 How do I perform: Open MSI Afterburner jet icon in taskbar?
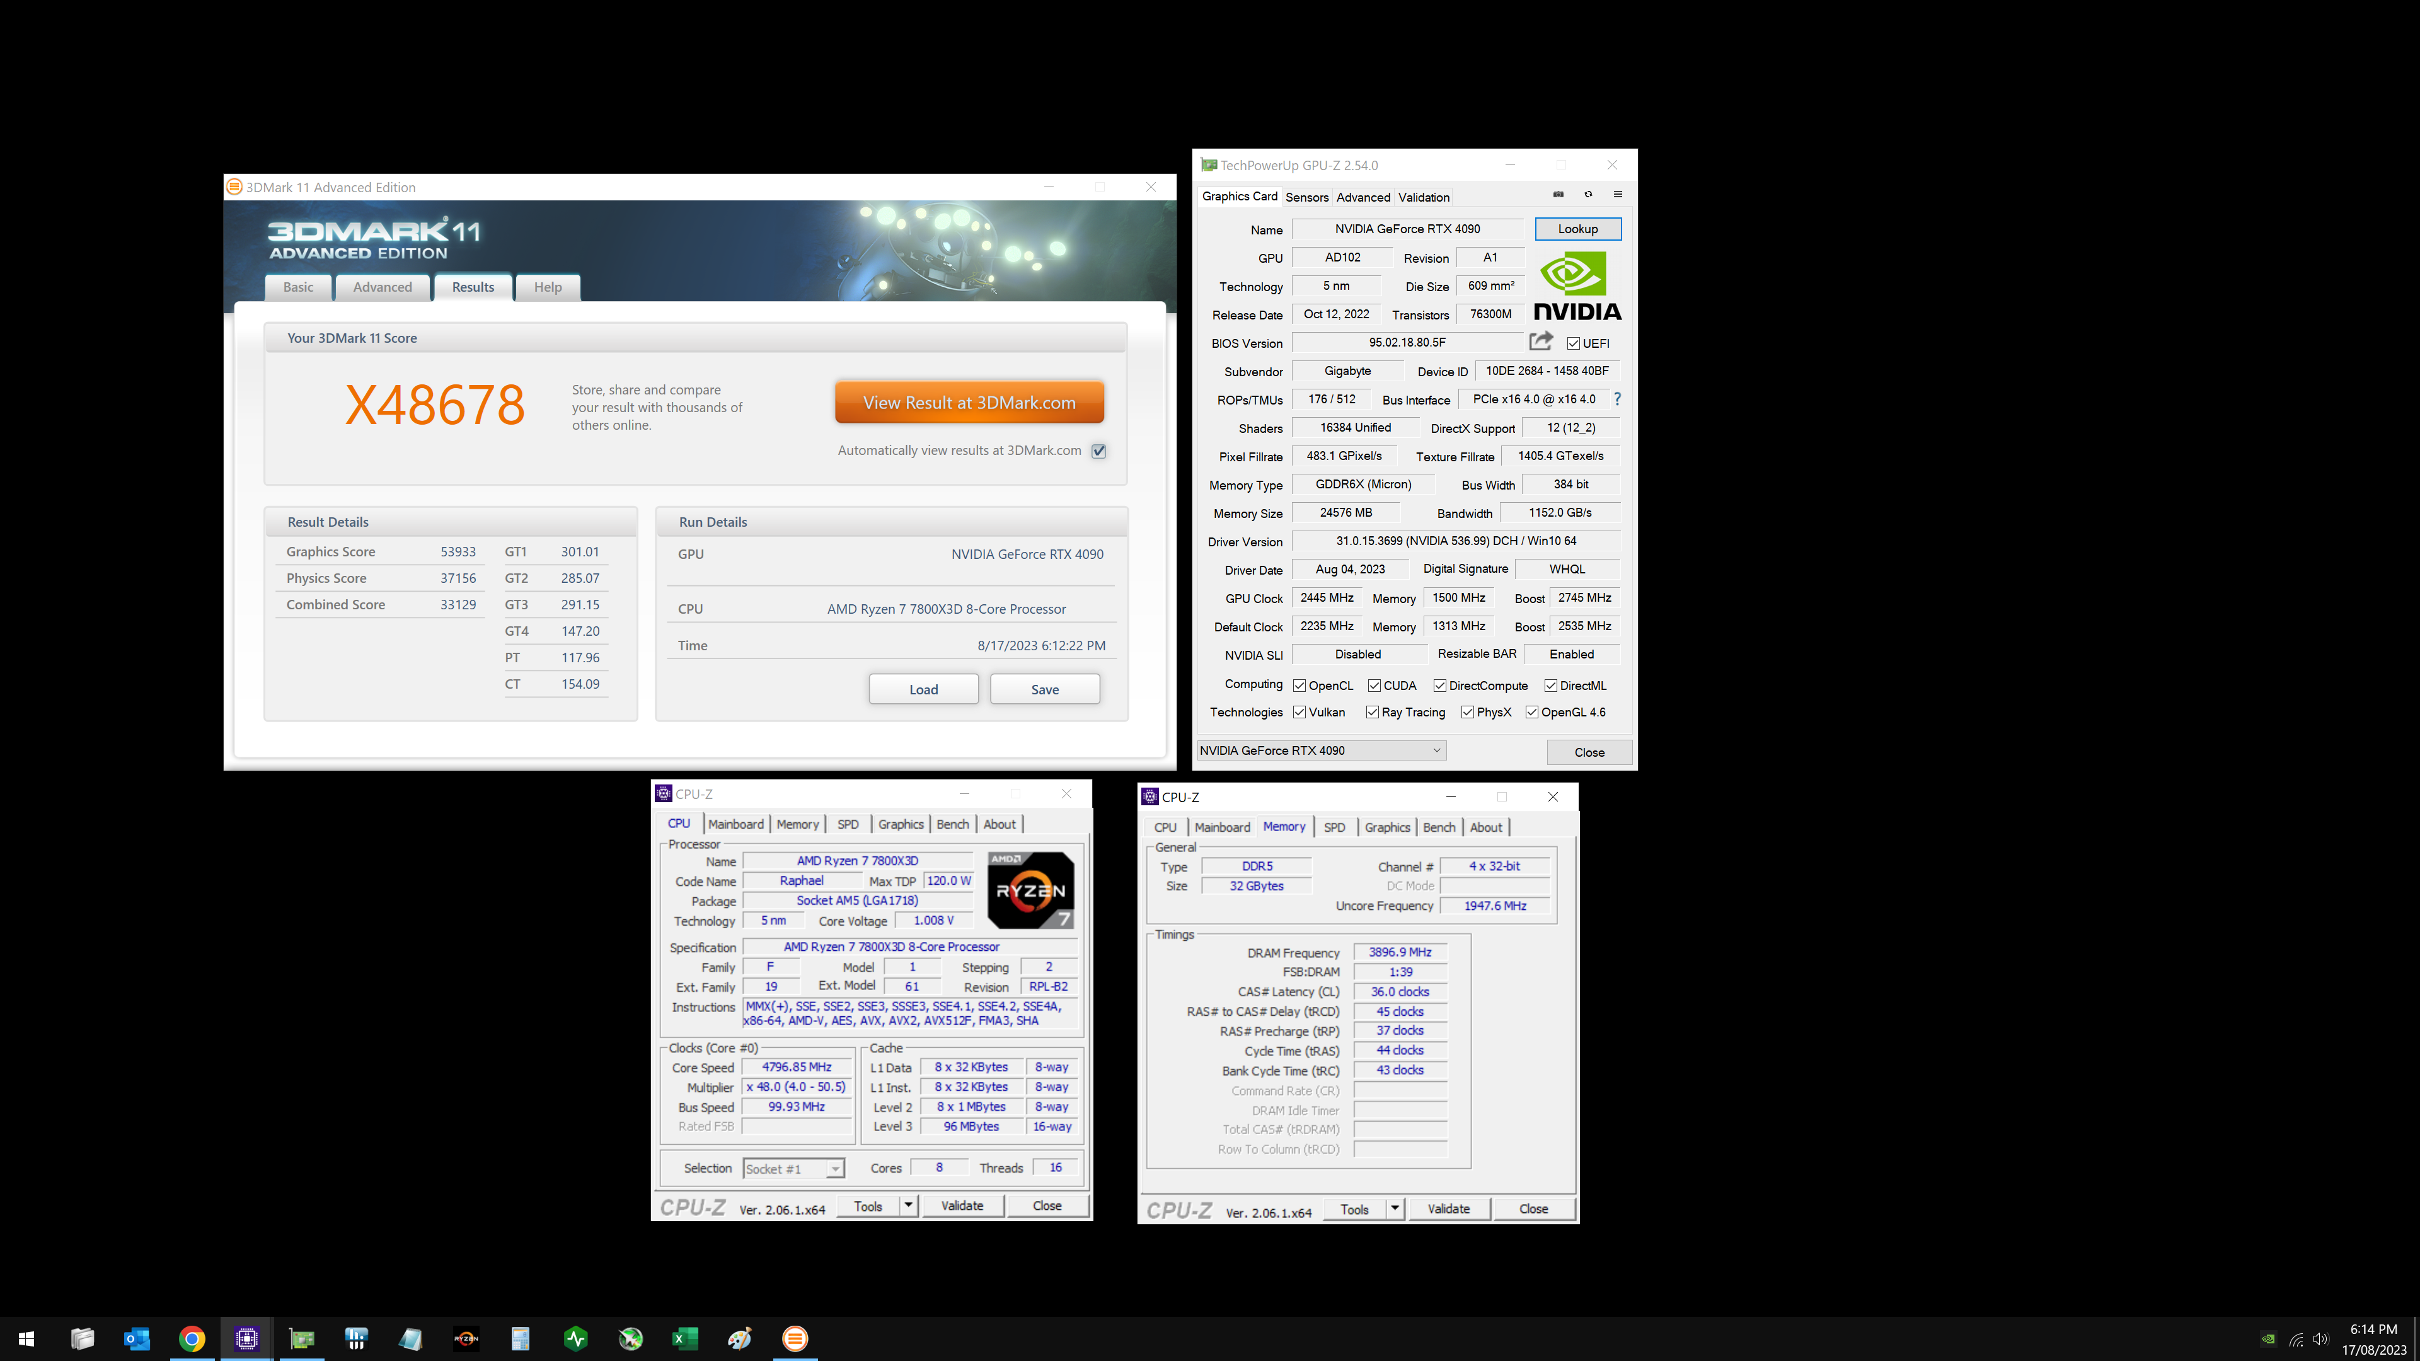pos(630,1338)
